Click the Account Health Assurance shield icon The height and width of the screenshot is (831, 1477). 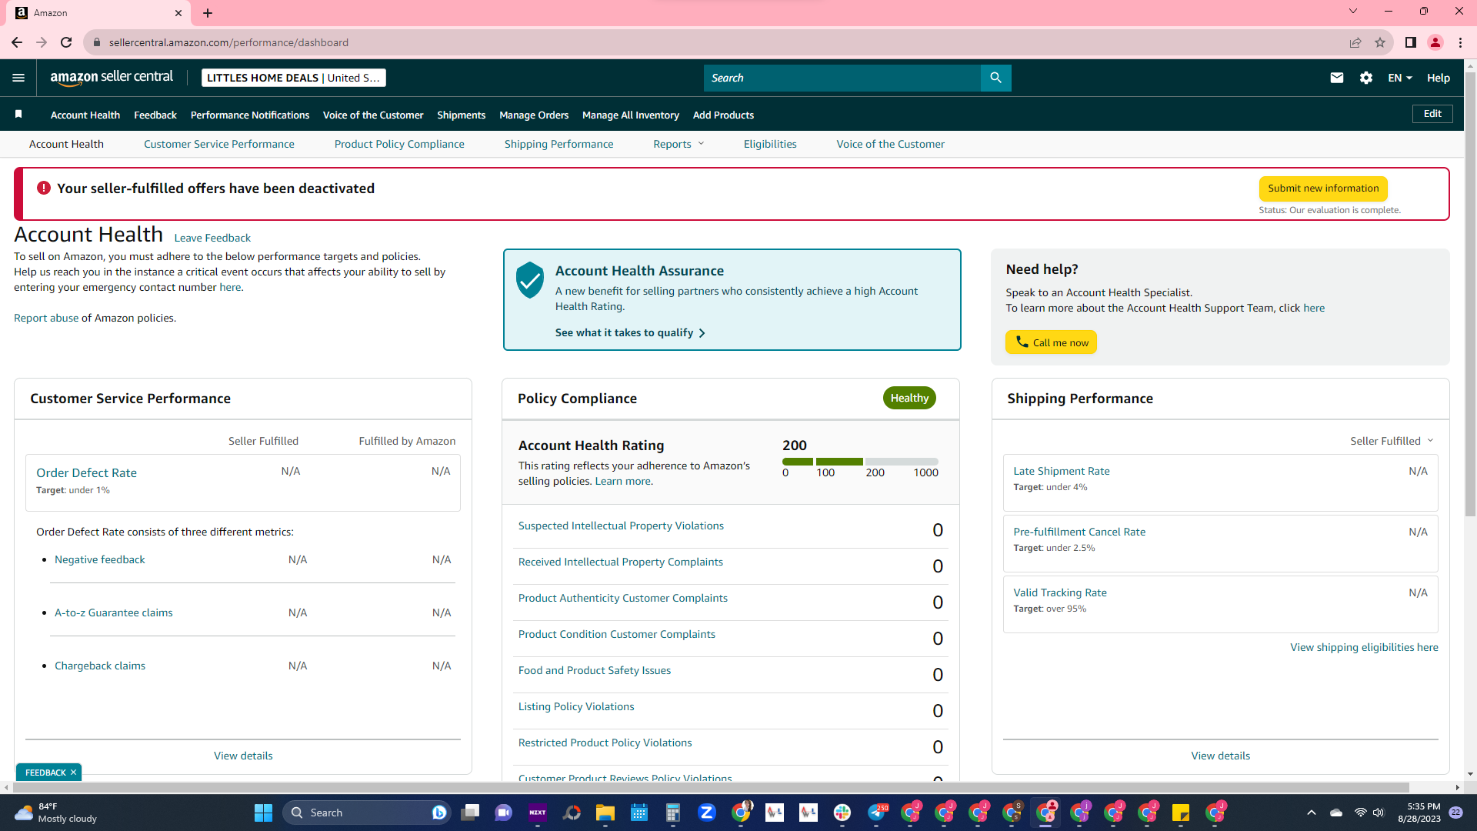point(530,280)
